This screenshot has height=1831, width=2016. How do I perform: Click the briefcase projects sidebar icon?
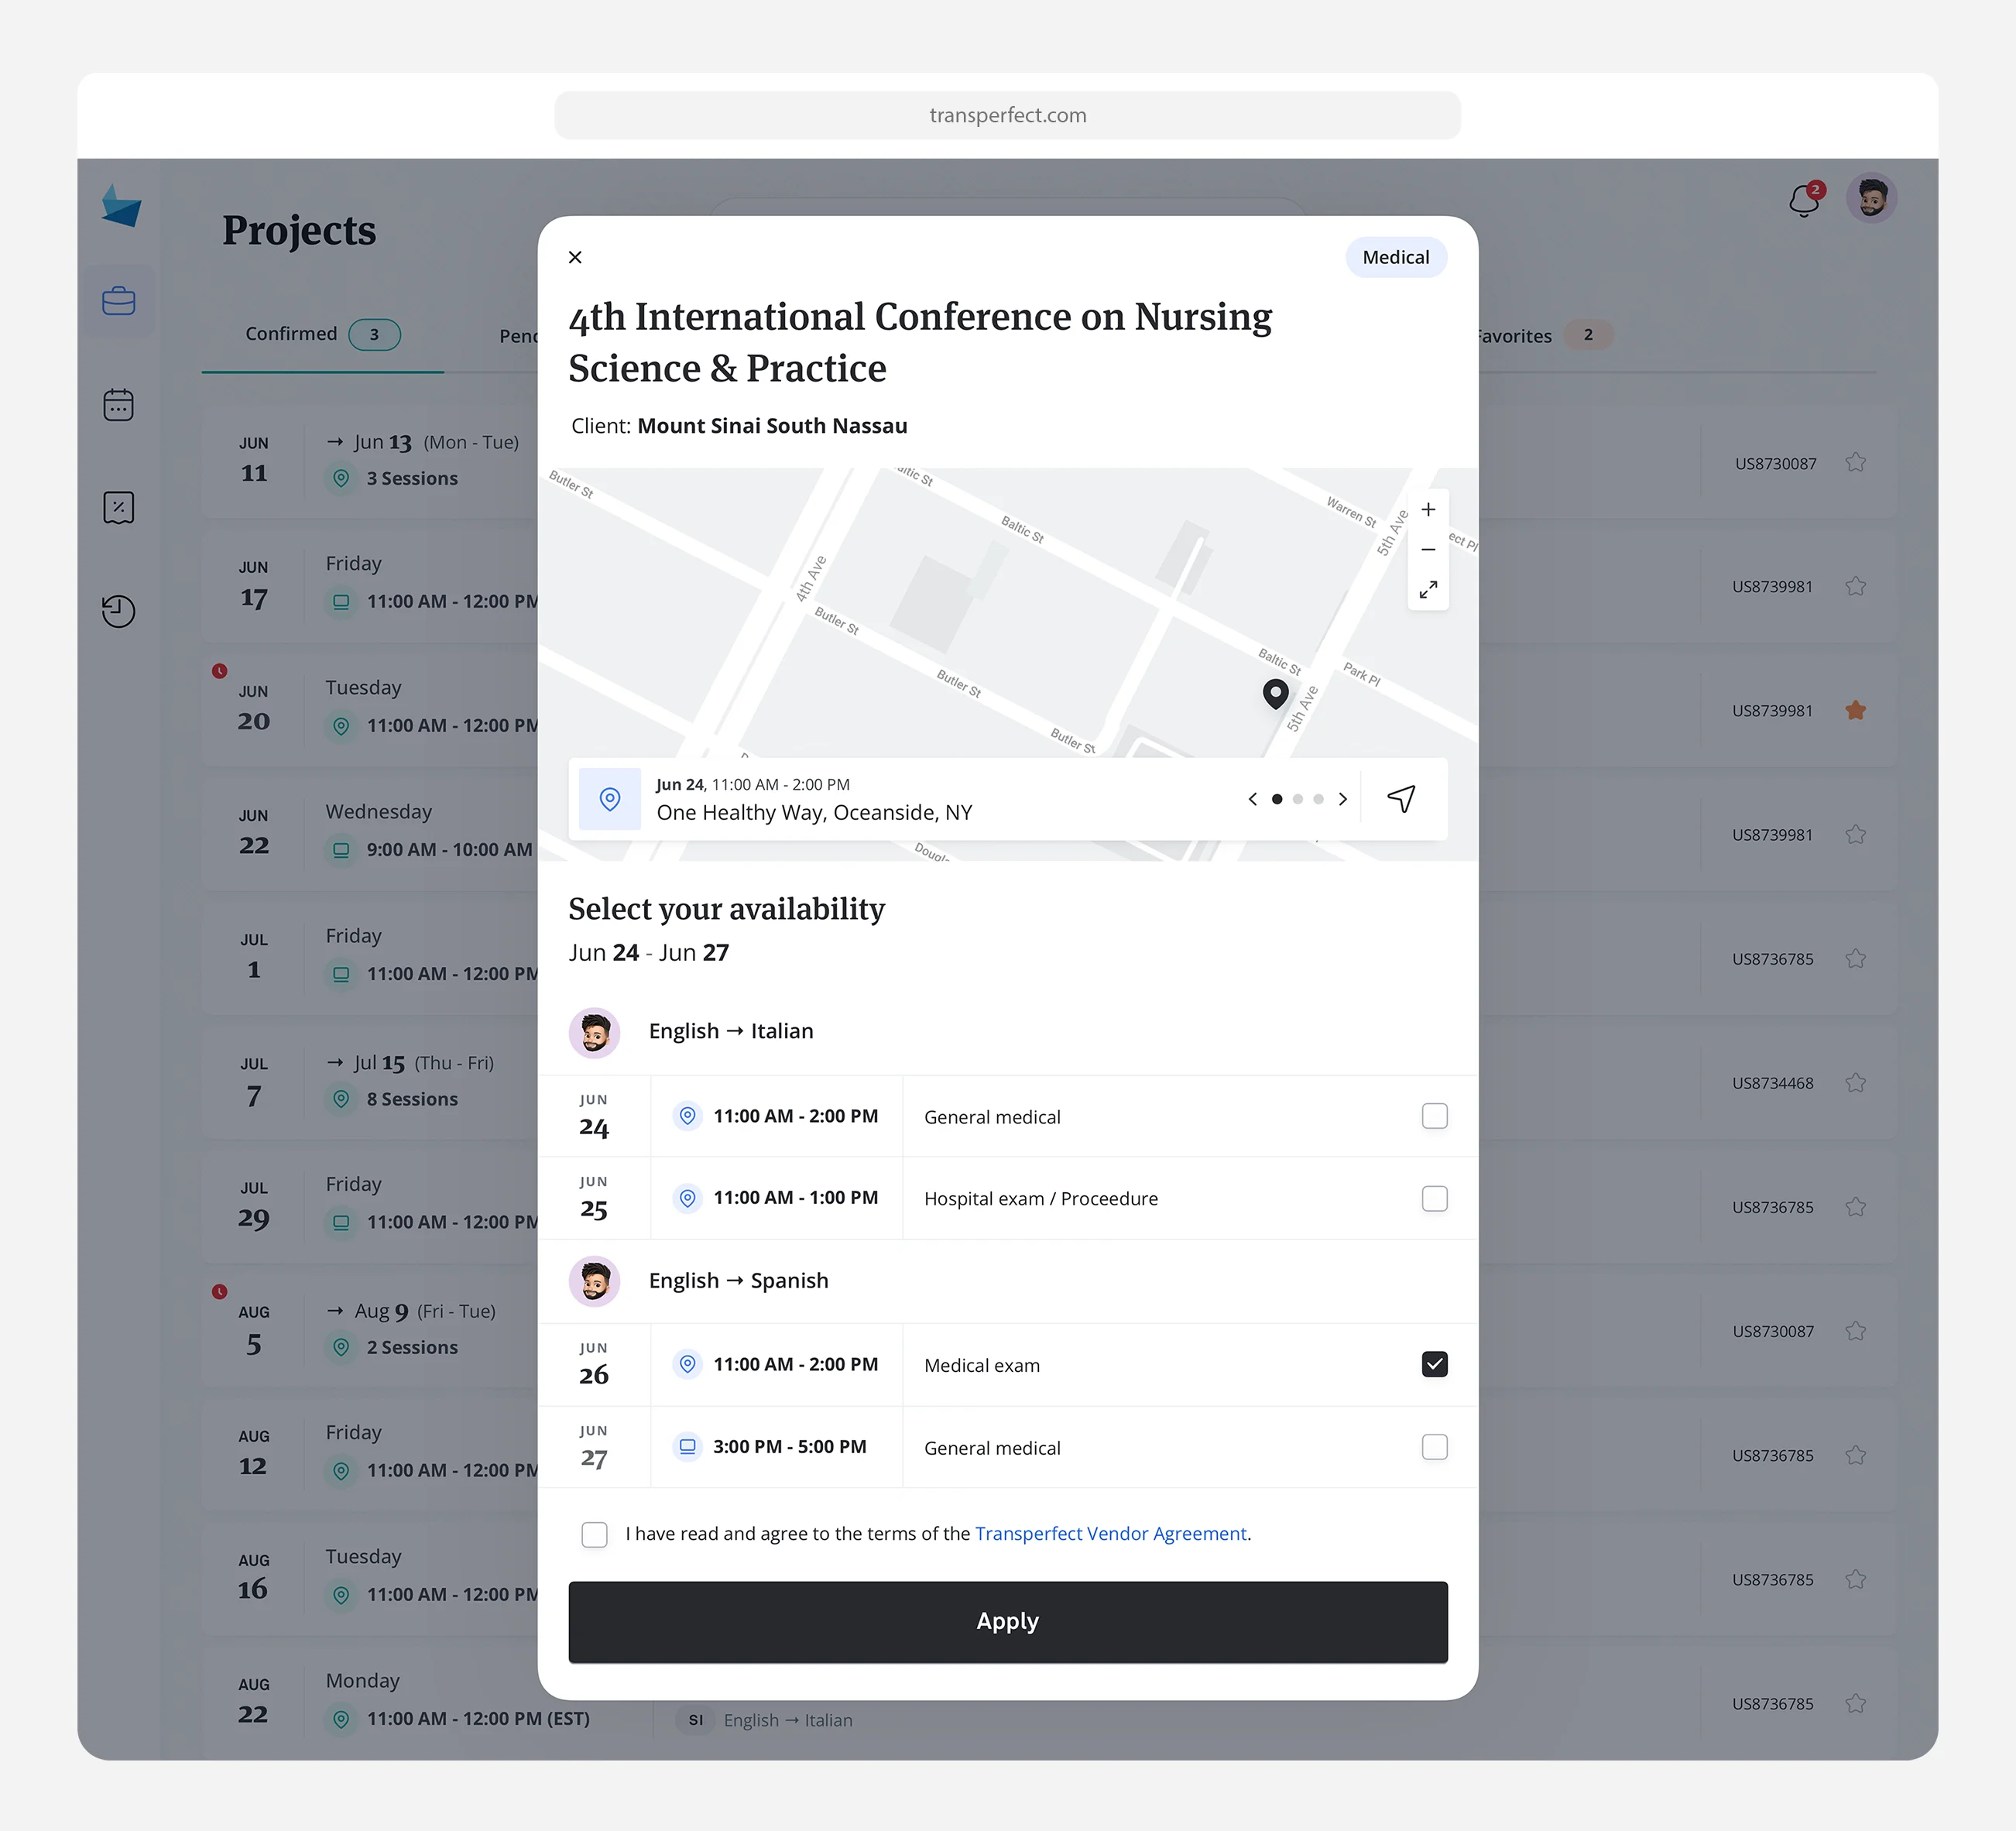(x=119, y=301)
